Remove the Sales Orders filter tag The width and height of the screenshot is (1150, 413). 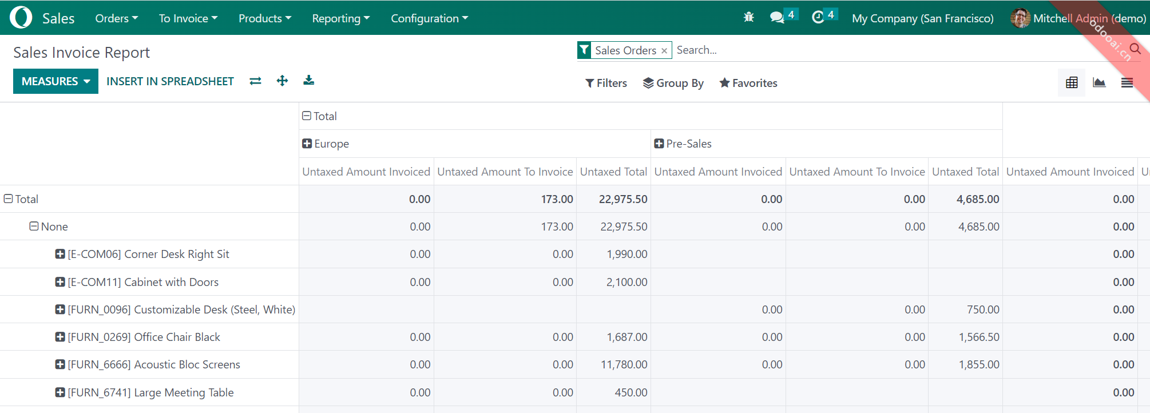(x=664, y=51)
